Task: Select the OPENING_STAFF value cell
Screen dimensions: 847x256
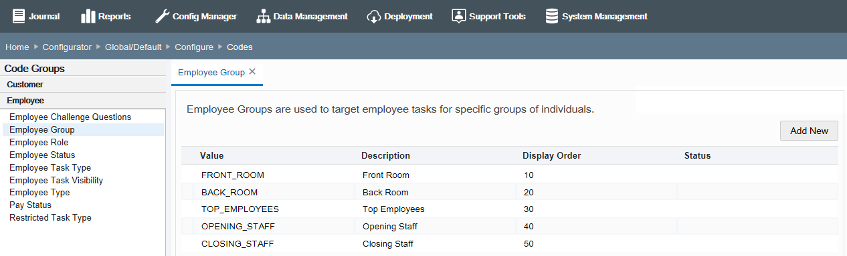Action: (x=238, y=227)
